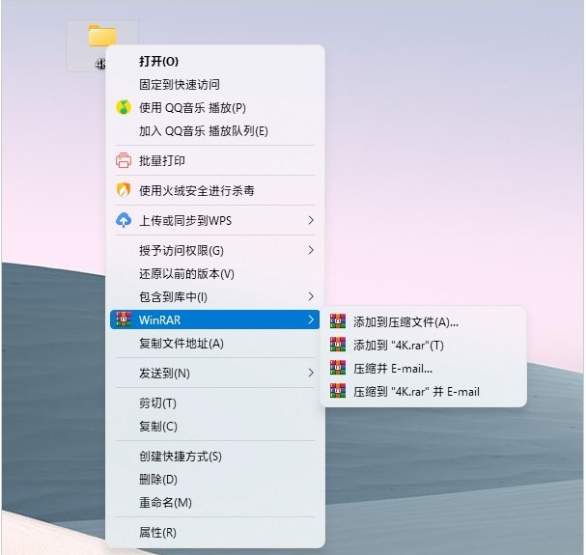Choose 删除(D) from the menu
586x555 pixels.
pyautogui.click(x=215, y=479)
